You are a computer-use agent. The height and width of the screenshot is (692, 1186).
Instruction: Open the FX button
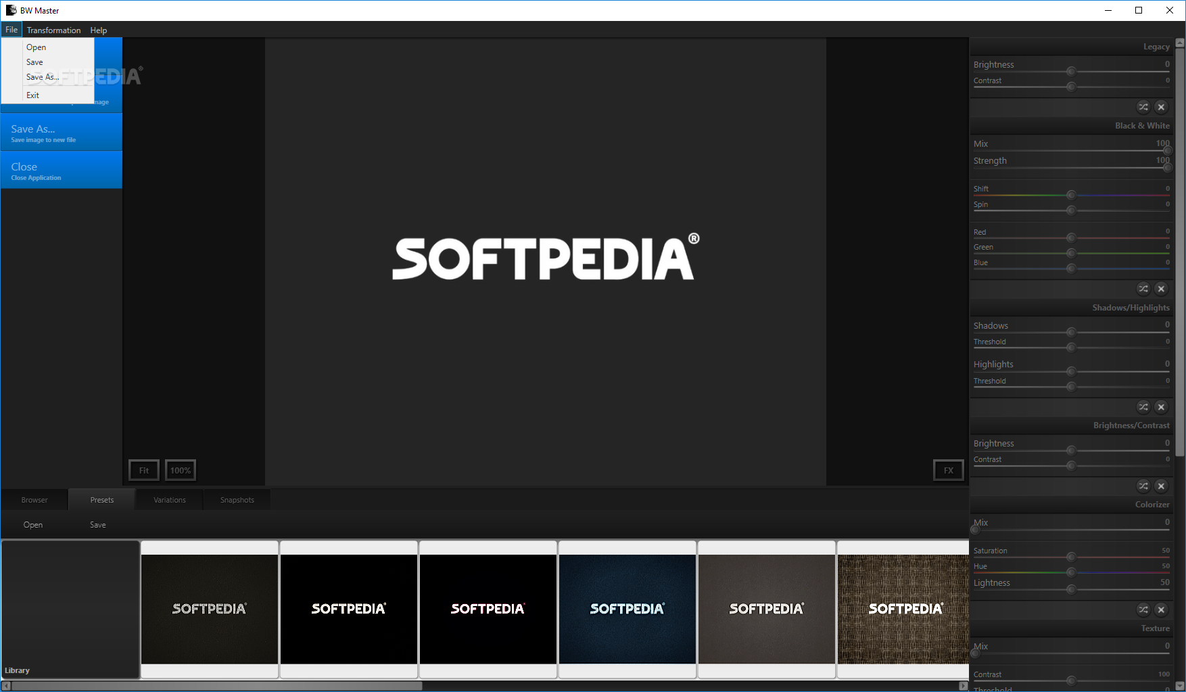coord(949,470)
